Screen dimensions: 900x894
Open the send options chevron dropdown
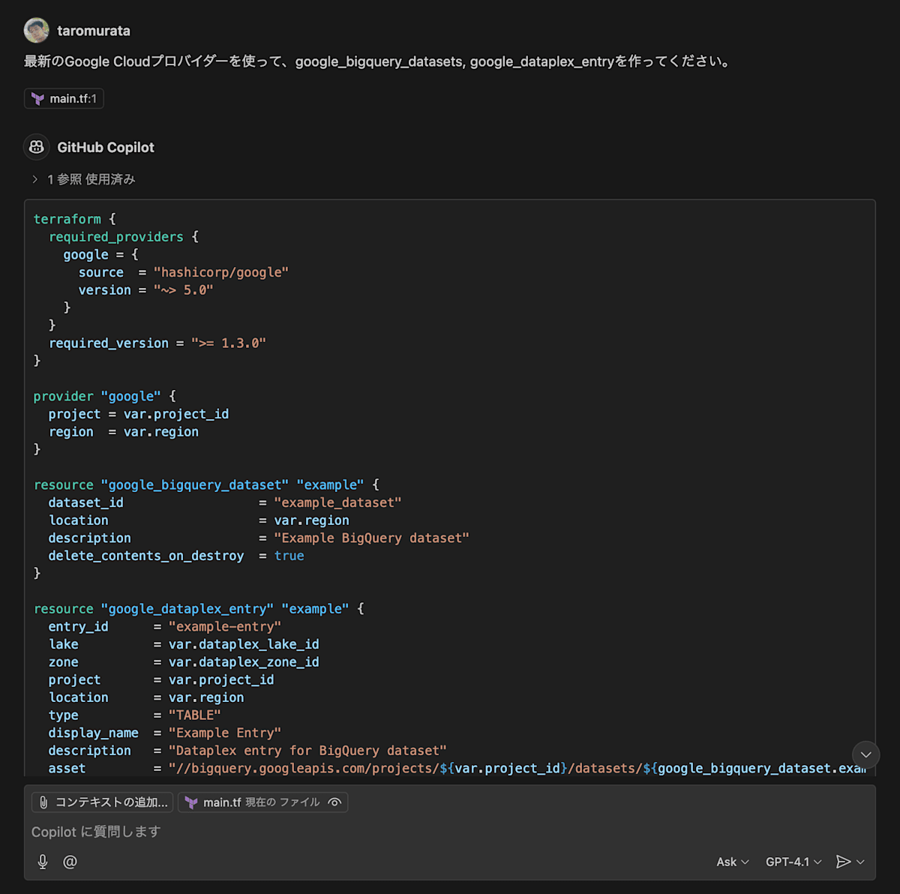[x=861, y=862]
